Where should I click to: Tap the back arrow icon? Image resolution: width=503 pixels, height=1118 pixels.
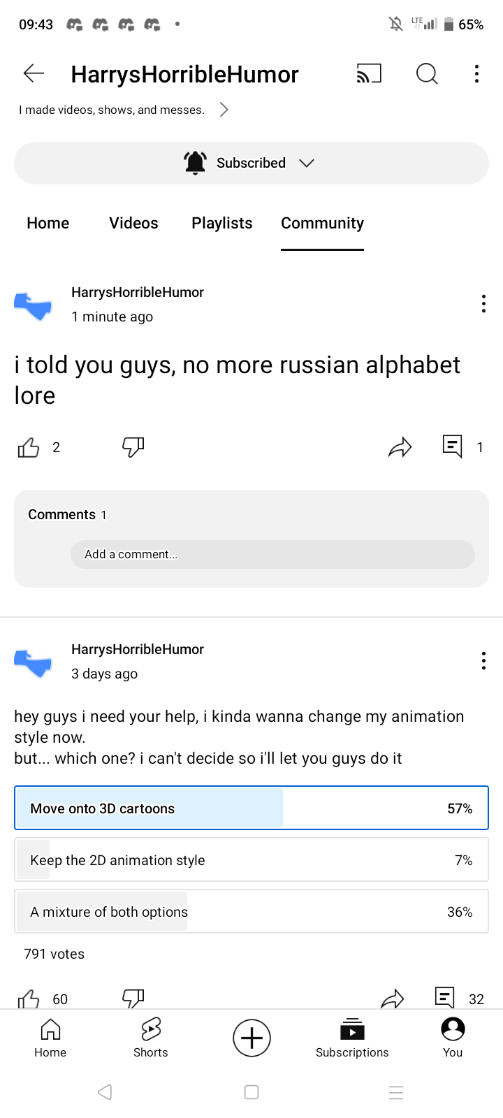tap(34, 73)
